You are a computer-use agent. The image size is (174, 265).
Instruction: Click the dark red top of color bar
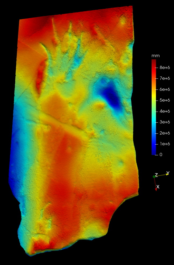click(x=154, y=61)
